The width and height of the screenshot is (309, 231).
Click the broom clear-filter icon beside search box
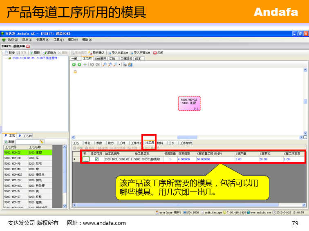(42, 141)
